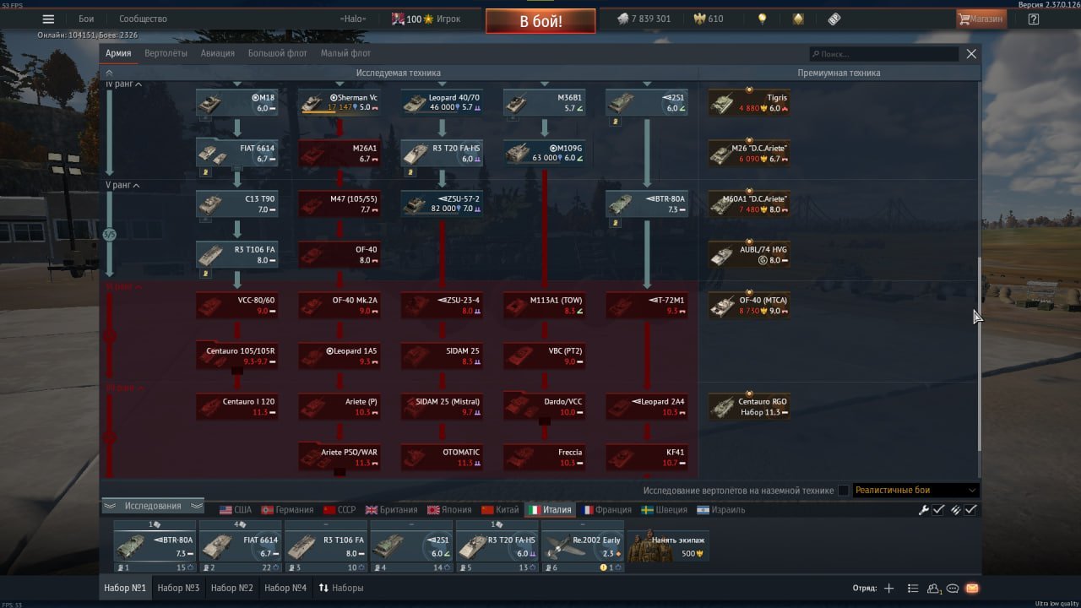Click the light bulb icon in top bar
Screen dimensions: 1081x608
click(762, 19)
